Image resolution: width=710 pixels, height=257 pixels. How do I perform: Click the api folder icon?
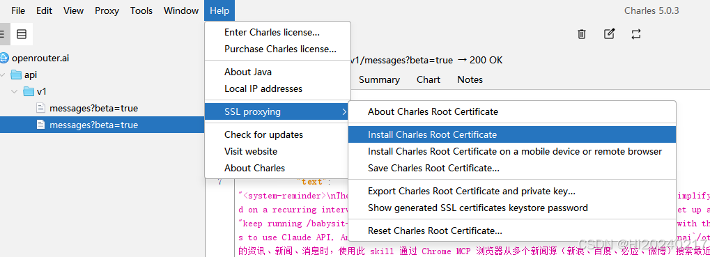click(x=16, y=75)
